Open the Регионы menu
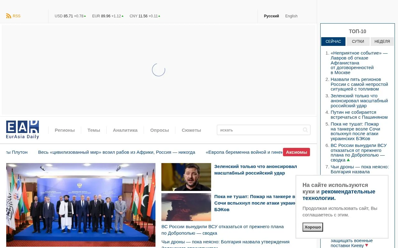The width and height of the screenshot is (398, 248). point(65,130)
